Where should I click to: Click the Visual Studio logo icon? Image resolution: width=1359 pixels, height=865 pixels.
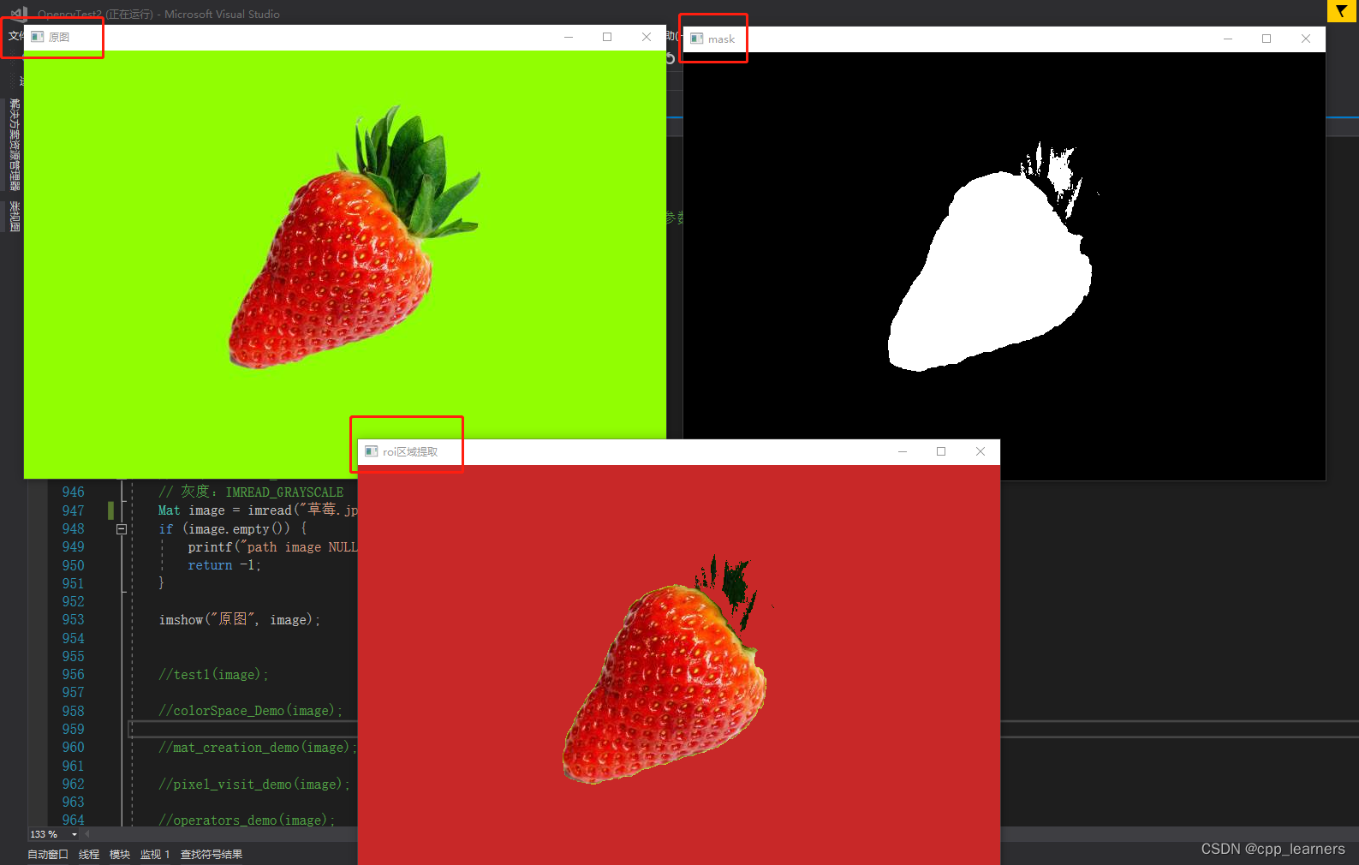[19, 13]
